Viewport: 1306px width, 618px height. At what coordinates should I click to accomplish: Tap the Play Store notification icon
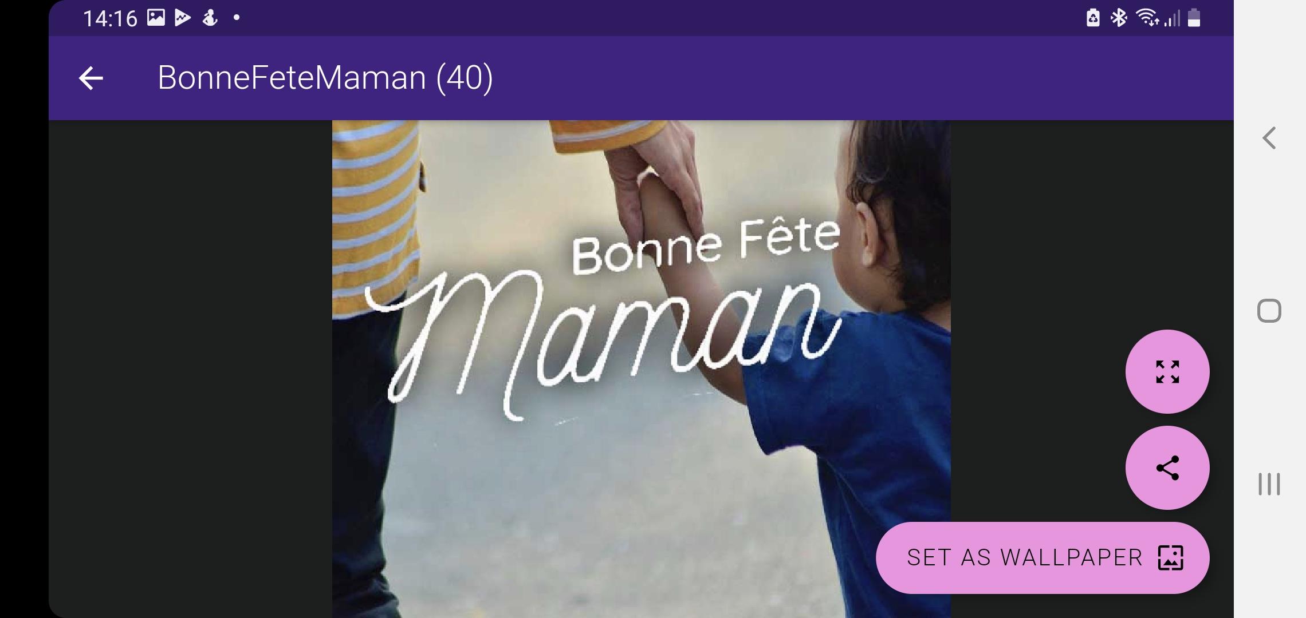183,18
